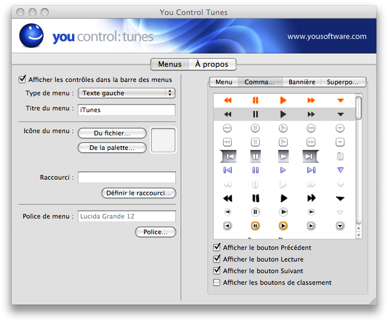The width and height of the screenshot is (388, 322).
Task: Click the icon list scrollbar thumb
Action: tap(358, 108)
